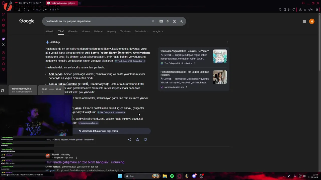Image resolution: width=321 pixels, height=180 pixels.
Task: Submit the search with magnifier icon
Action: 181,21
